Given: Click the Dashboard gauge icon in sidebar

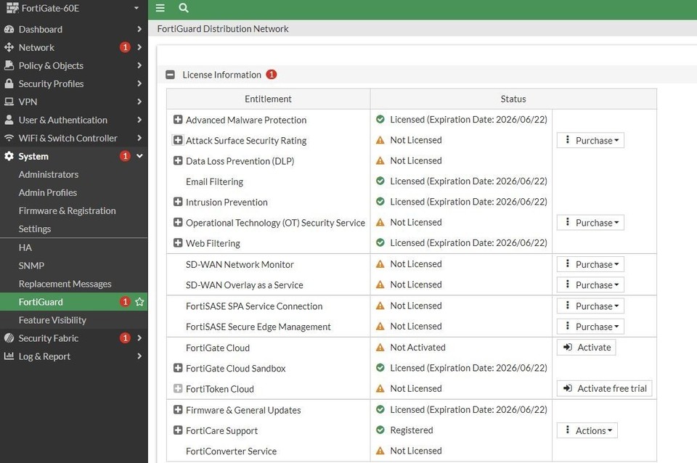Looking at the screenshot, I should pos(9,29).
